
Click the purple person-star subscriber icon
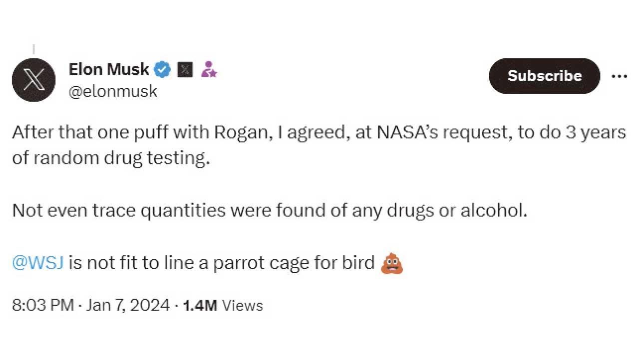tap(209, 69)
